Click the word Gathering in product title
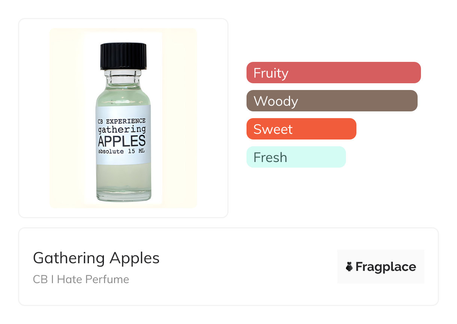 (x=69, y=258)
